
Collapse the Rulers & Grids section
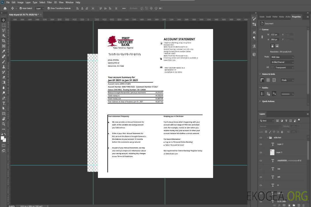[260, 74]
